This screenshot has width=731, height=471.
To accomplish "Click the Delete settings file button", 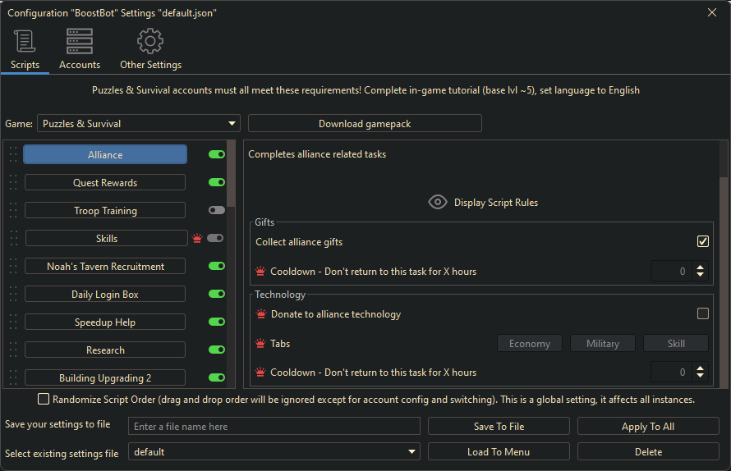I will pos(648,451).
